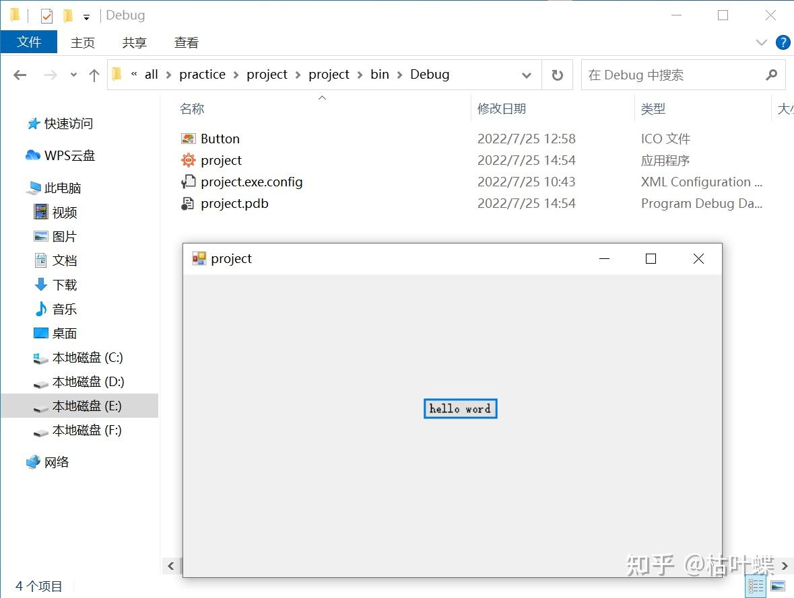Screen dimensions: 794x598
Task: Open Explorer help via the question mark icon
Action: (783, 42)
